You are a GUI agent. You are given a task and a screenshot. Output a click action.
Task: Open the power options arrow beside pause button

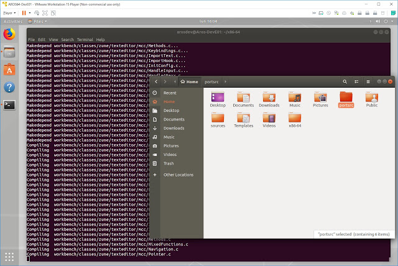(30, 13)
